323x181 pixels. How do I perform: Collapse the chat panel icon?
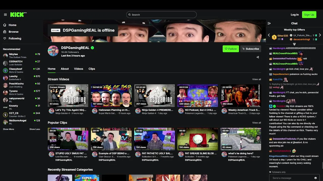click(269, 23)
